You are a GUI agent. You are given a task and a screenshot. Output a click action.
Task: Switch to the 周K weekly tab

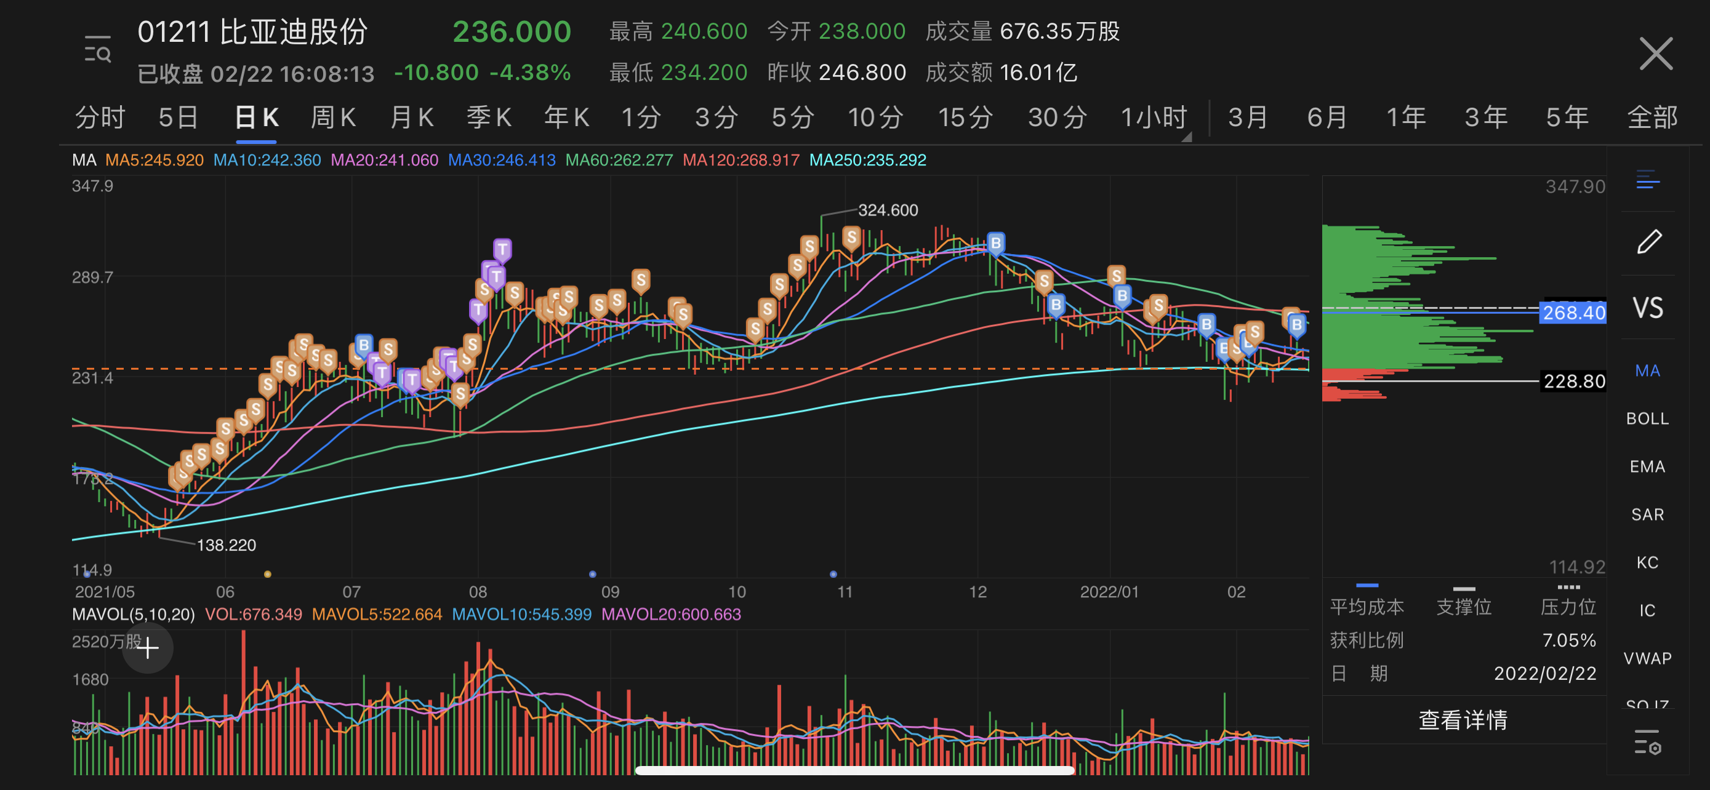pos(333,118)
